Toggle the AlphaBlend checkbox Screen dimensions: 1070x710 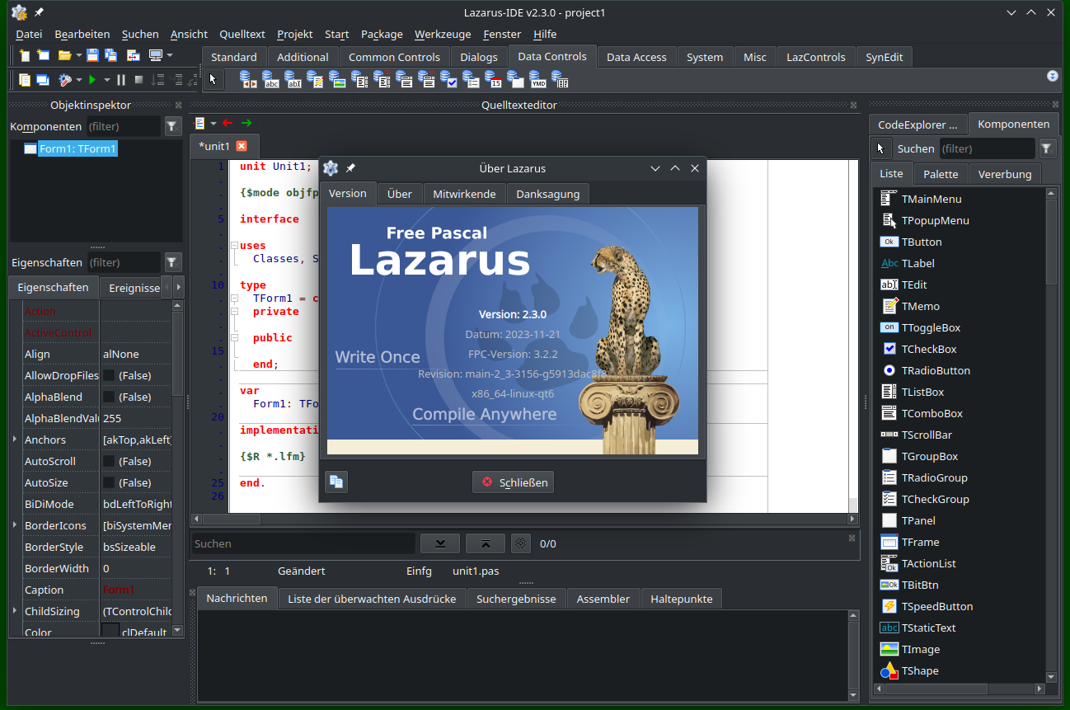click(x=108, y=397)
